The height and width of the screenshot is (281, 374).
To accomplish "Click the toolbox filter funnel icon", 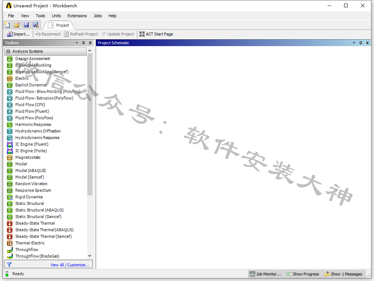I will (9, 265).
